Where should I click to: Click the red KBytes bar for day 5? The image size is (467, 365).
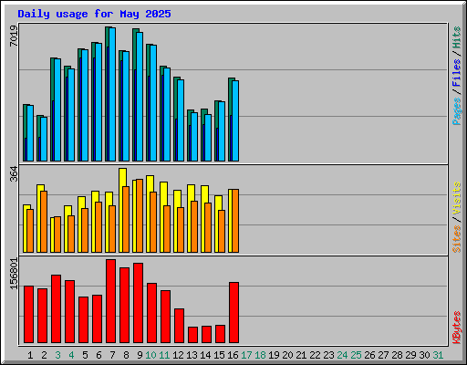[83, 320]
